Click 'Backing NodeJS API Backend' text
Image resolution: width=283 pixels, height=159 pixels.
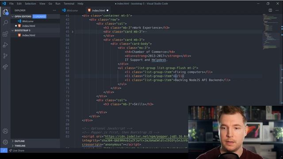(x=198, y=80)
